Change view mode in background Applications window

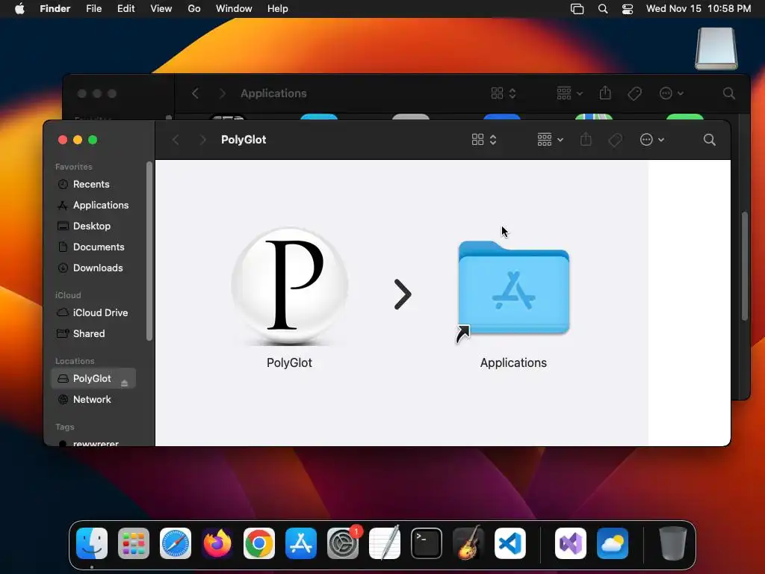click(504, 93)
